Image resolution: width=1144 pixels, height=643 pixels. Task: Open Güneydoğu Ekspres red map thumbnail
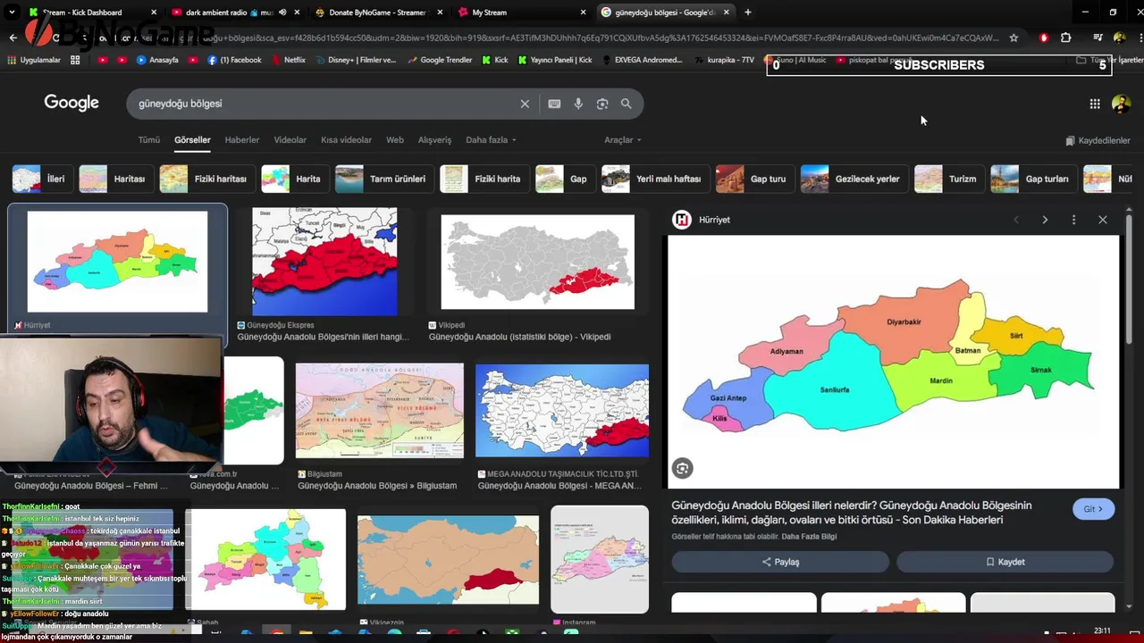pyautogui.click(x=324, y=262)
